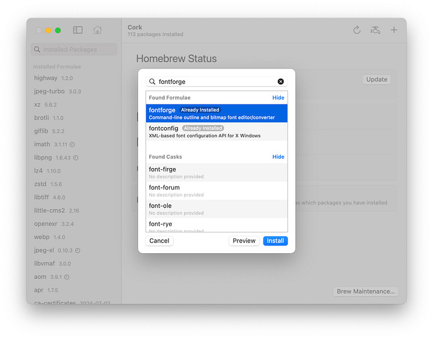Click the clock icon beside aom 3.9.1
The height and width of the screenshot is (339, 433).
[67, 277]
